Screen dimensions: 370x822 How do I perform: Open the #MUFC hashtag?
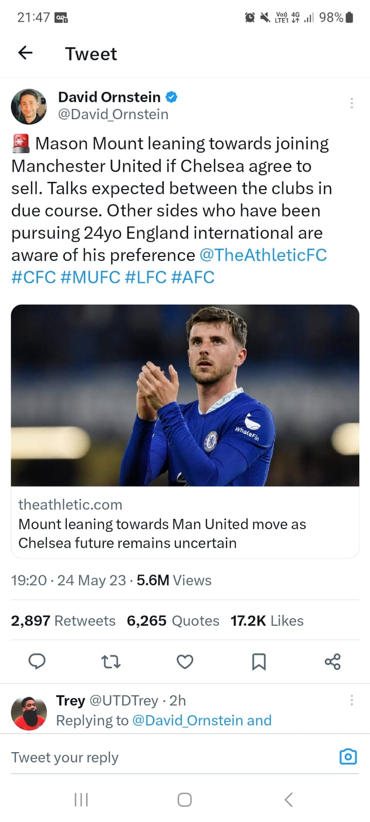[x=90, y=277]
